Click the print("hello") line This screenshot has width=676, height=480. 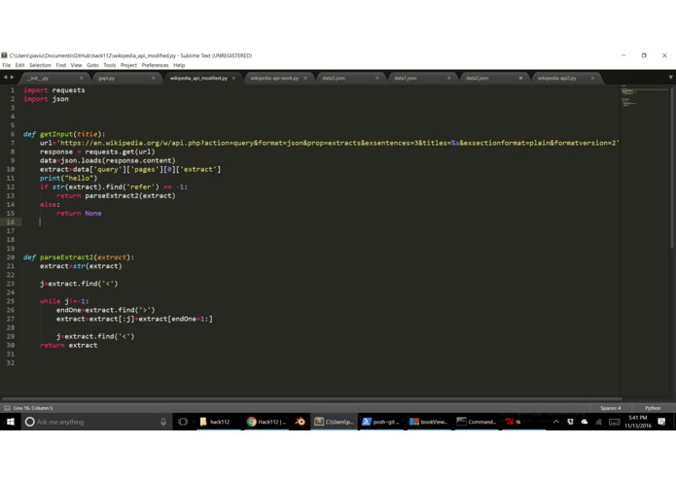click(68, 178)
